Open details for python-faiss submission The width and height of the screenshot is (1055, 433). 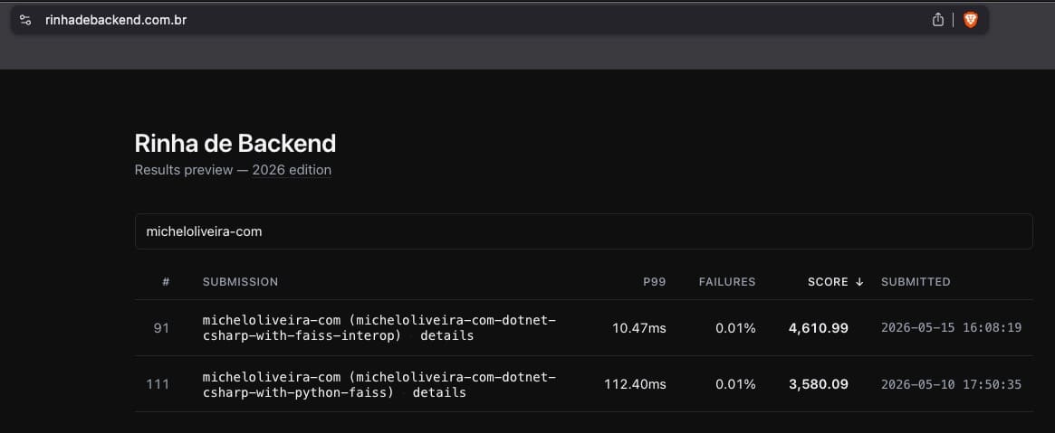(x=439, y=392)
